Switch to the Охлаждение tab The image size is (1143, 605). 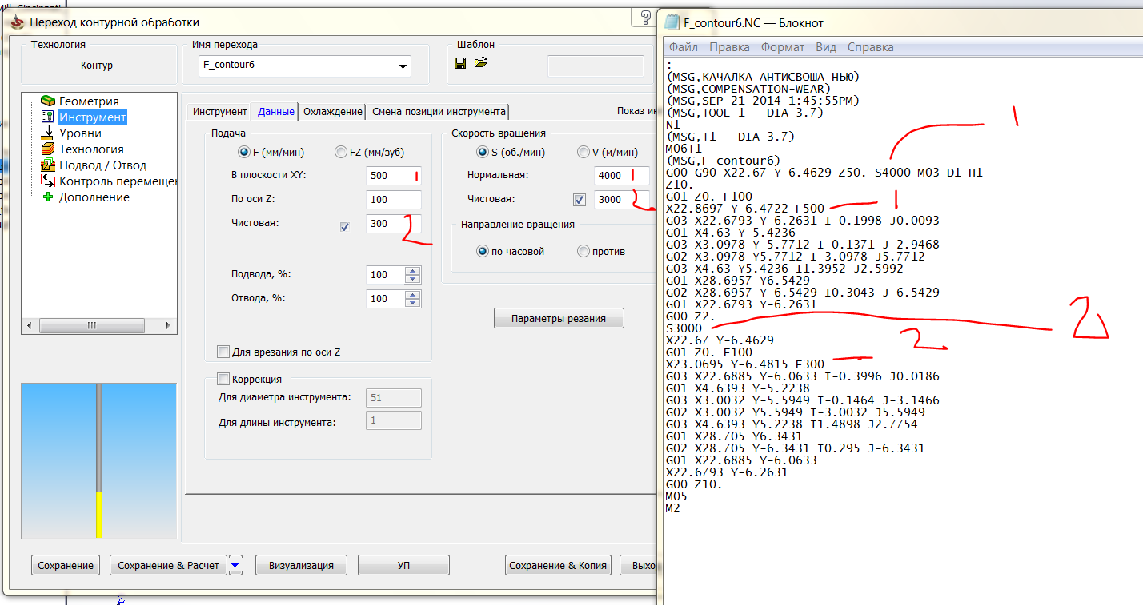tap(332, 112)
